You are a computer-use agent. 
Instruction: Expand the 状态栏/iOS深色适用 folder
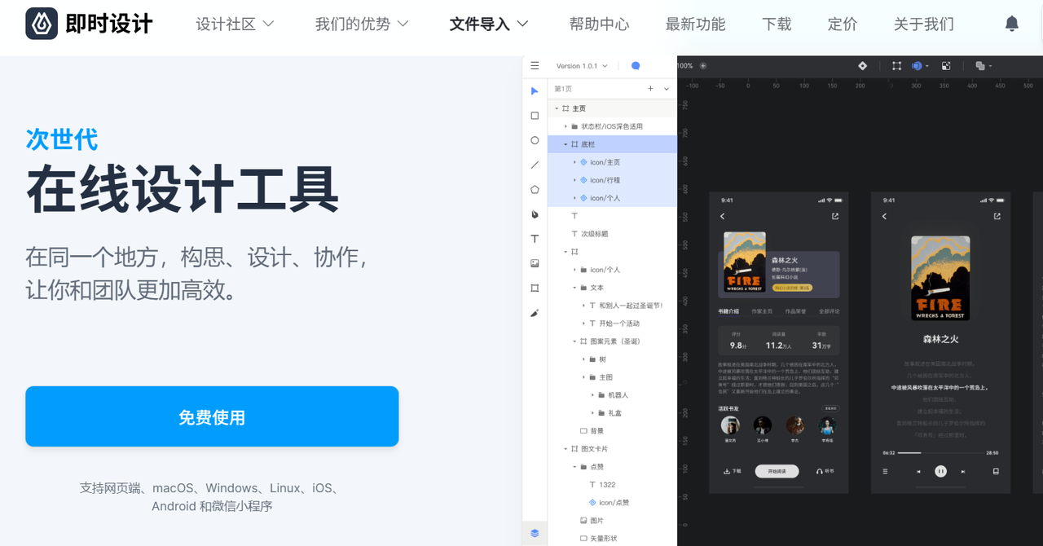point(566,126)
